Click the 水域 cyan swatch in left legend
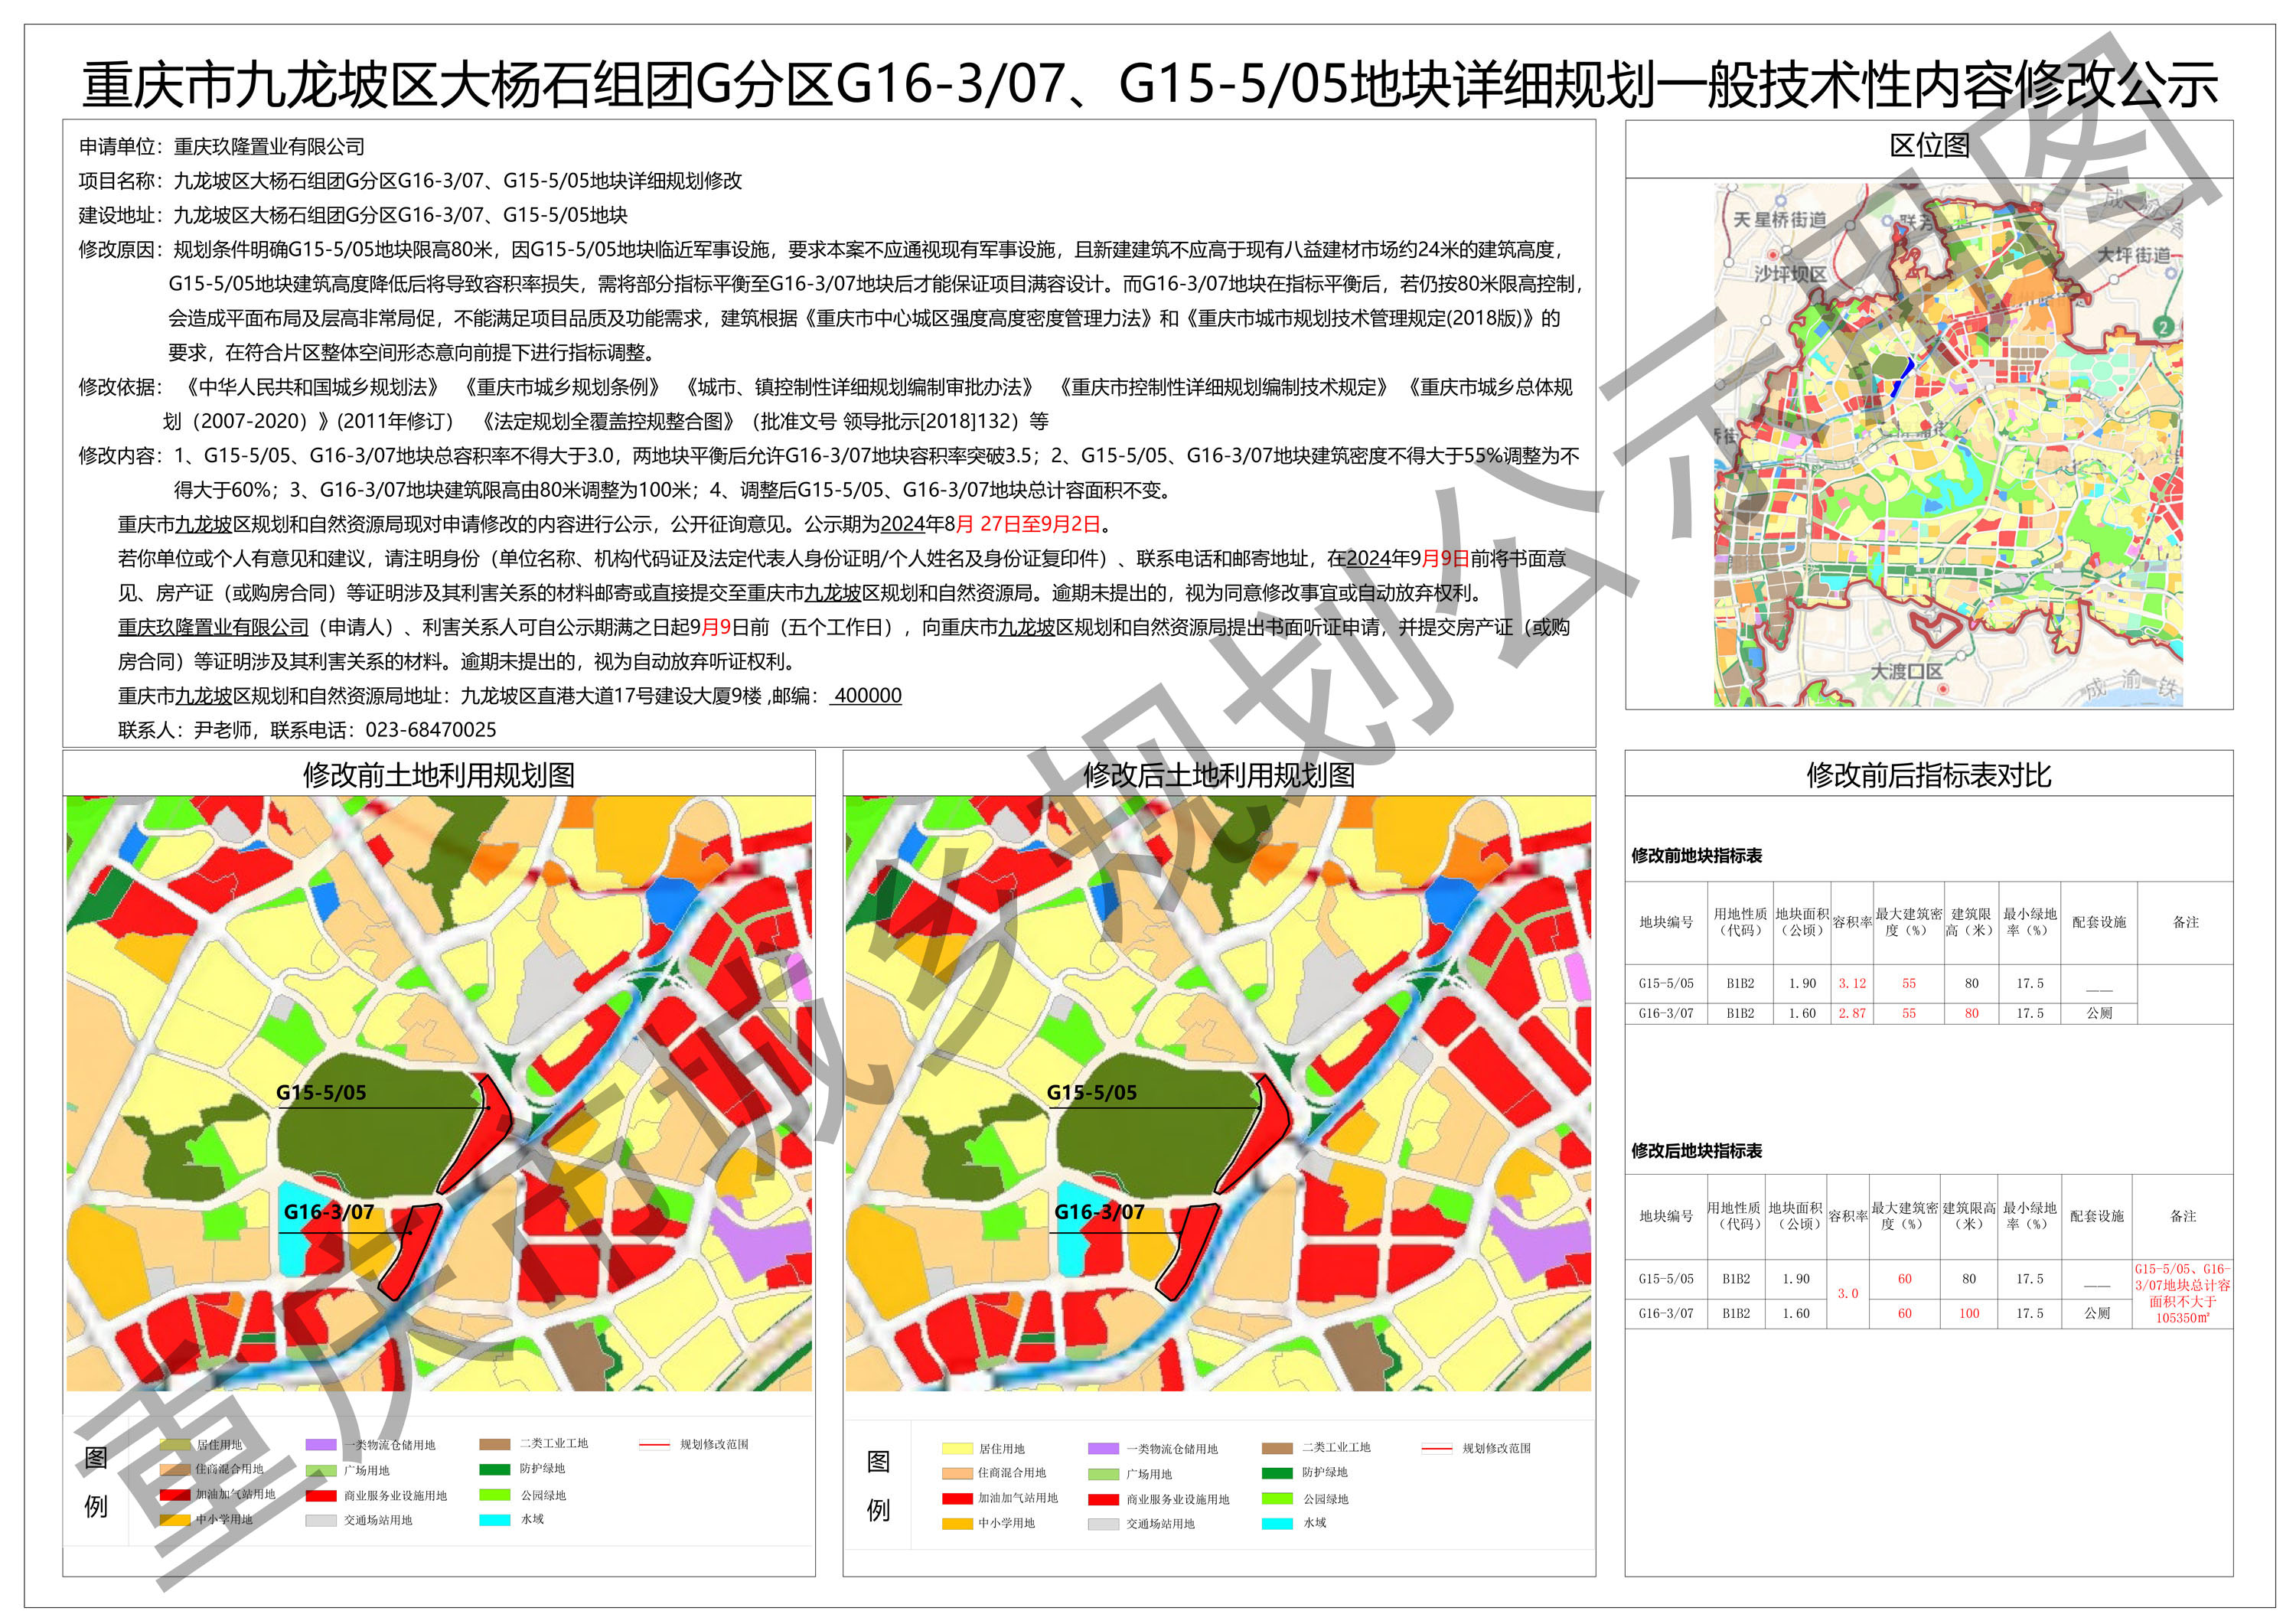 click(x=495, y=1519)
